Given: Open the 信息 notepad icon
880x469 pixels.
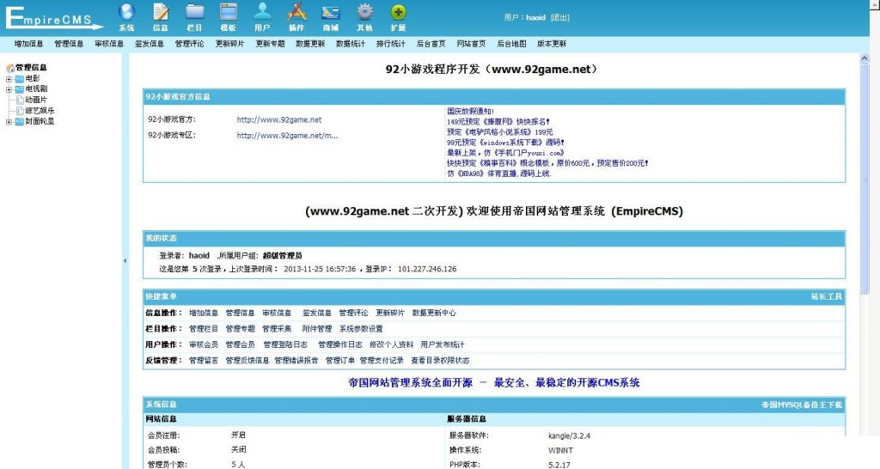Looking at the screenshot, I should 161,12.
